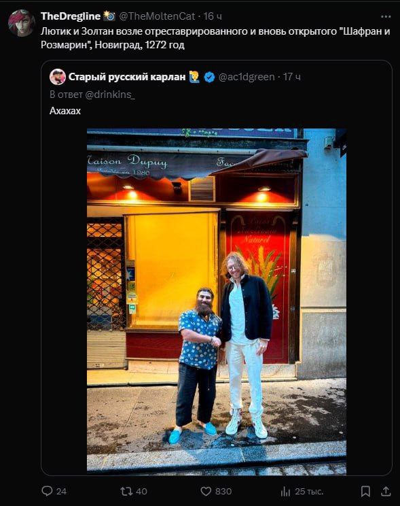Retweet using the repost arrows icon
This screenshot has height=506, width=400.
126,491
